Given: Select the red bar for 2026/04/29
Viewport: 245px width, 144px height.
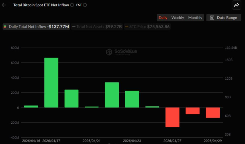Looking at the screenshot, I should 213,113.
